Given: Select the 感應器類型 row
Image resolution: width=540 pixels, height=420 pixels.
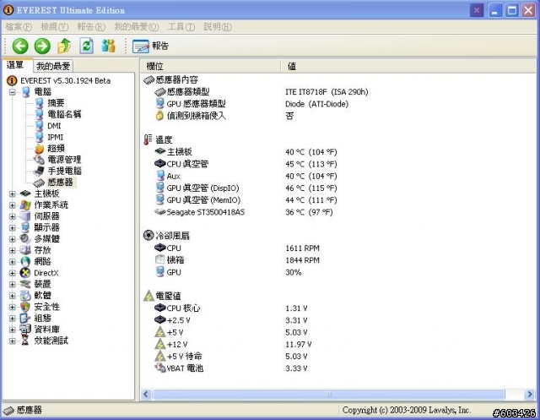Looking at the screenshot, I should 261,92.
